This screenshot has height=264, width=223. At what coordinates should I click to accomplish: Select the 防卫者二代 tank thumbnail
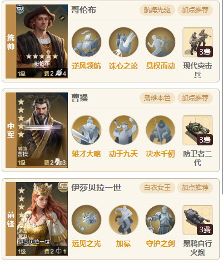tap(197, 130)
